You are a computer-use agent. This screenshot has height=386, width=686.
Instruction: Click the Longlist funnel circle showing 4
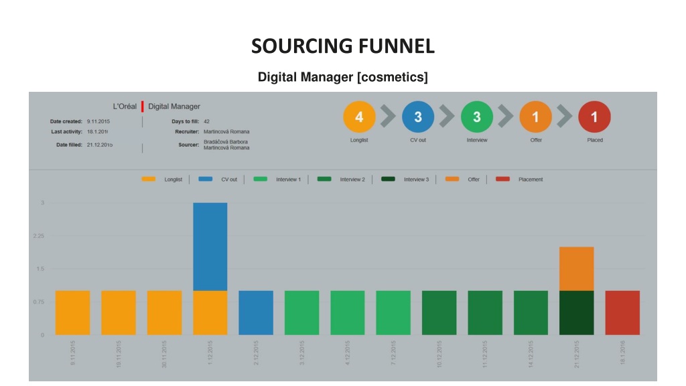tap(359, 117)
